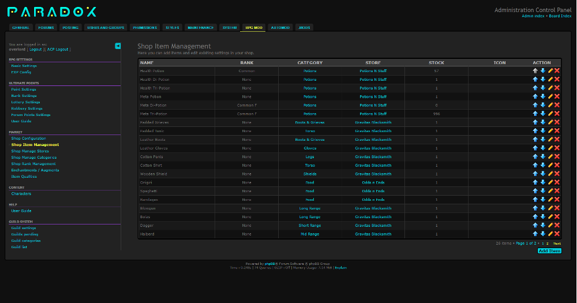The height and width of the screenshot is (303, 577).
Task: Move Halberd up with arrow icon
Action: click(535, 234)
